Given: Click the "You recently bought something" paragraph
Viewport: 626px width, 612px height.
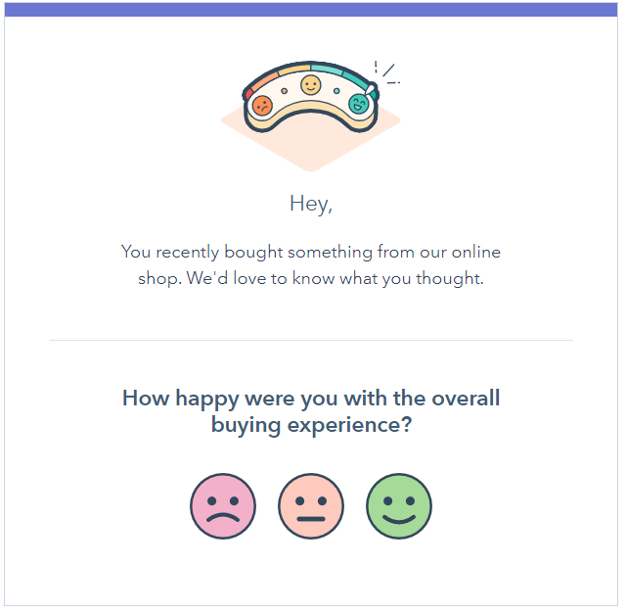Looking at the screenshot, I should (311, 265).
